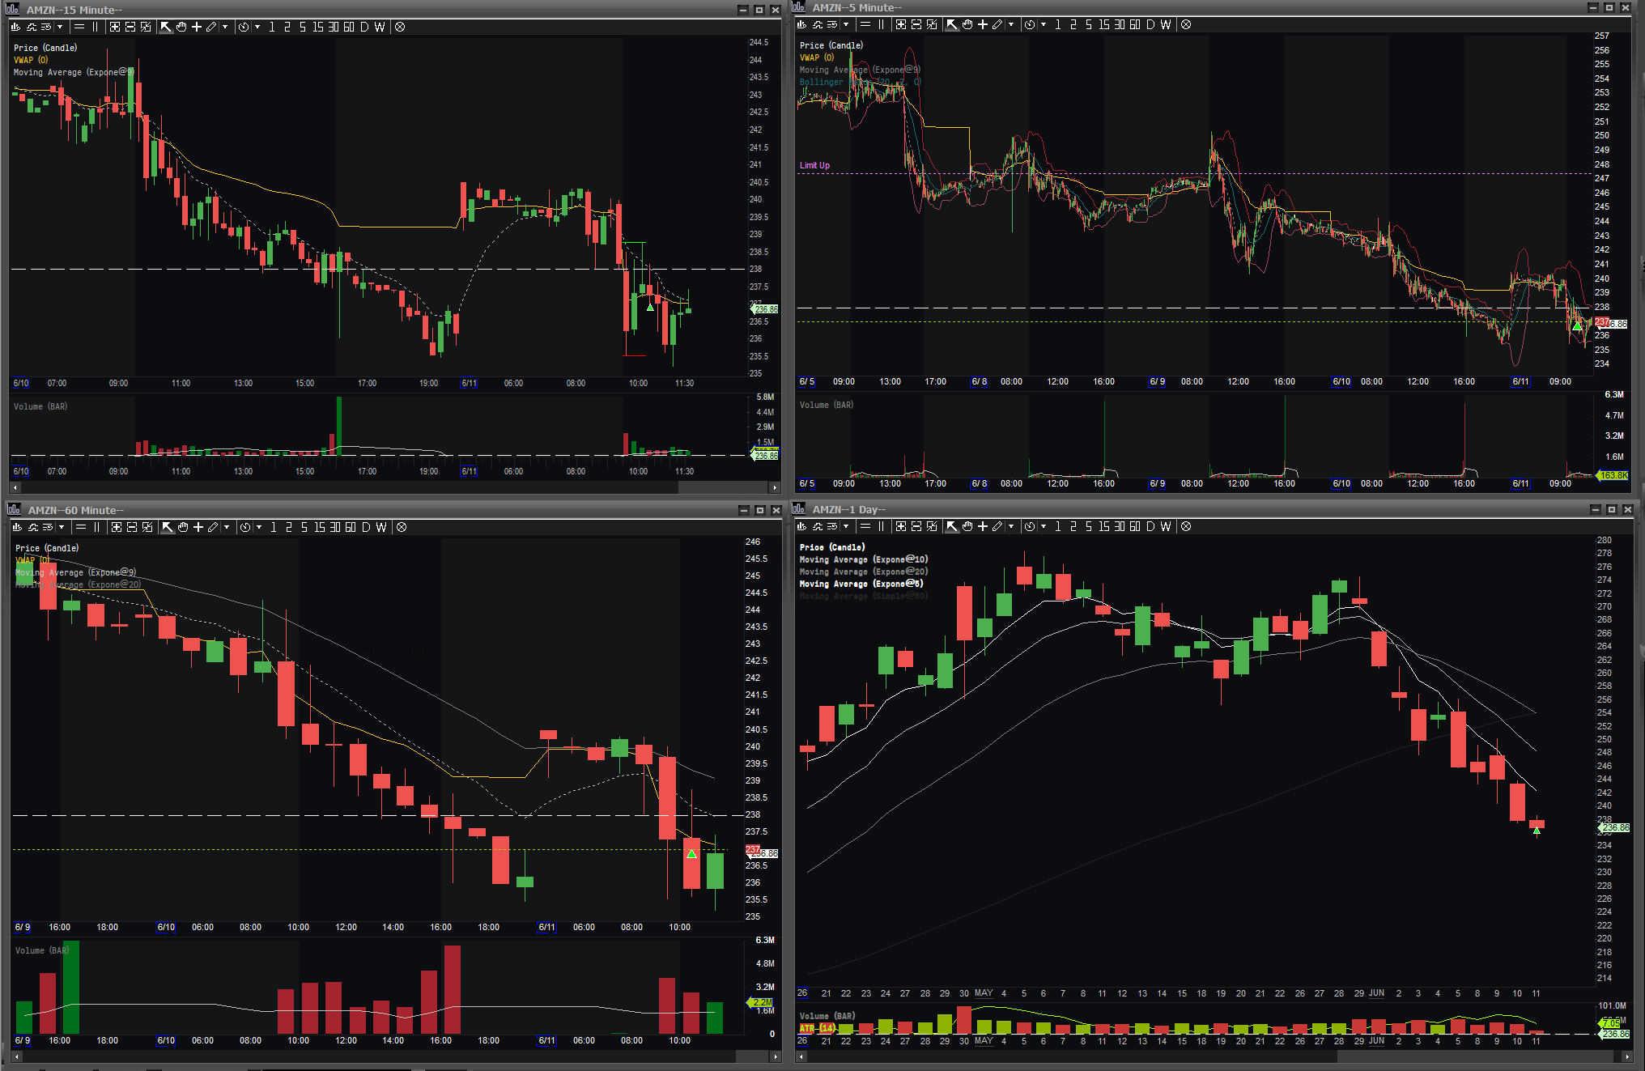Select Moving Average (Expone@9) legend in 60 Minute chart
The width and height of the screenshot is (1645, 1071).
[x=75, y=572]
